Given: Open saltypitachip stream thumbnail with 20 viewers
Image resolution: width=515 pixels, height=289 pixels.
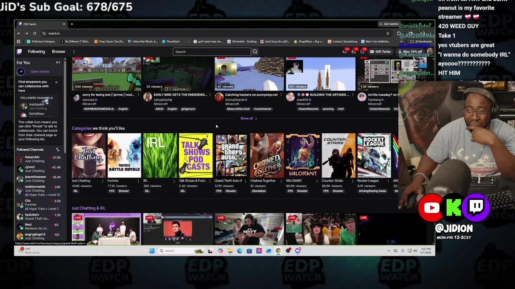Looking at the screenshot, I should point(178,74).
